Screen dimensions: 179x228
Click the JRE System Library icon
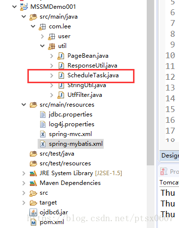[x=33, y=173]
